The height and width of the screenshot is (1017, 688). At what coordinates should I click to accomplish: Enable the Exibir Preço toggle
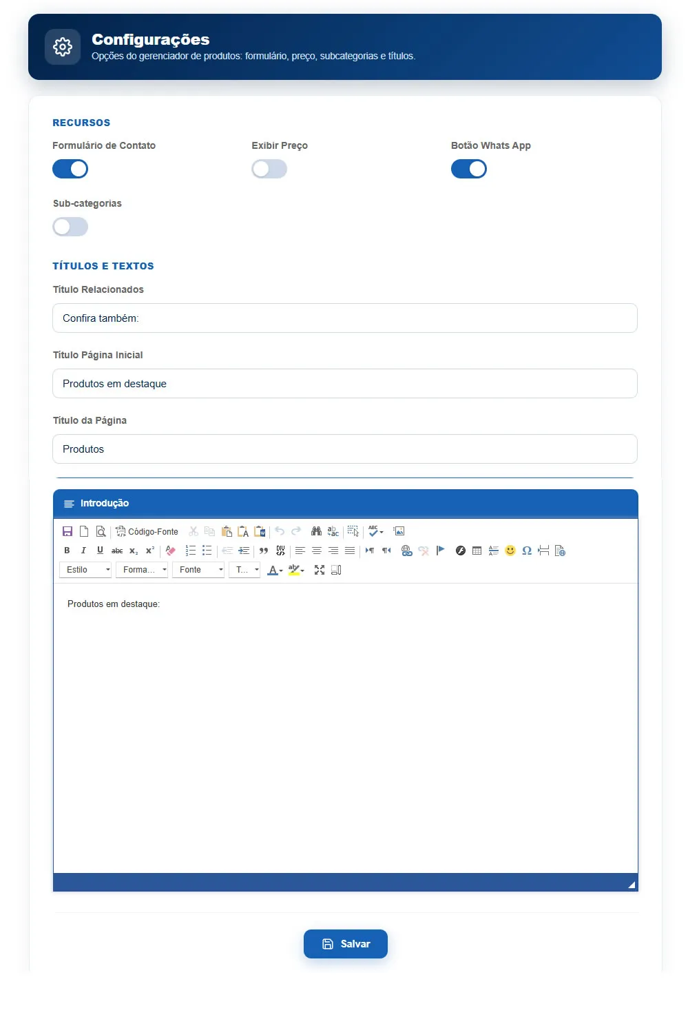tap(269, 169)
